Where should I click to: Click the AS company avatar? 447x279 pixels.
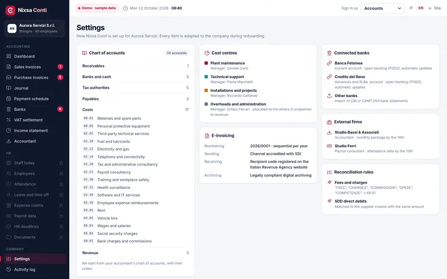[12, 28]
